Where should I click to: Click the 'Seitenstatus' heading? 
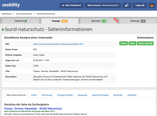click(145, 38)
